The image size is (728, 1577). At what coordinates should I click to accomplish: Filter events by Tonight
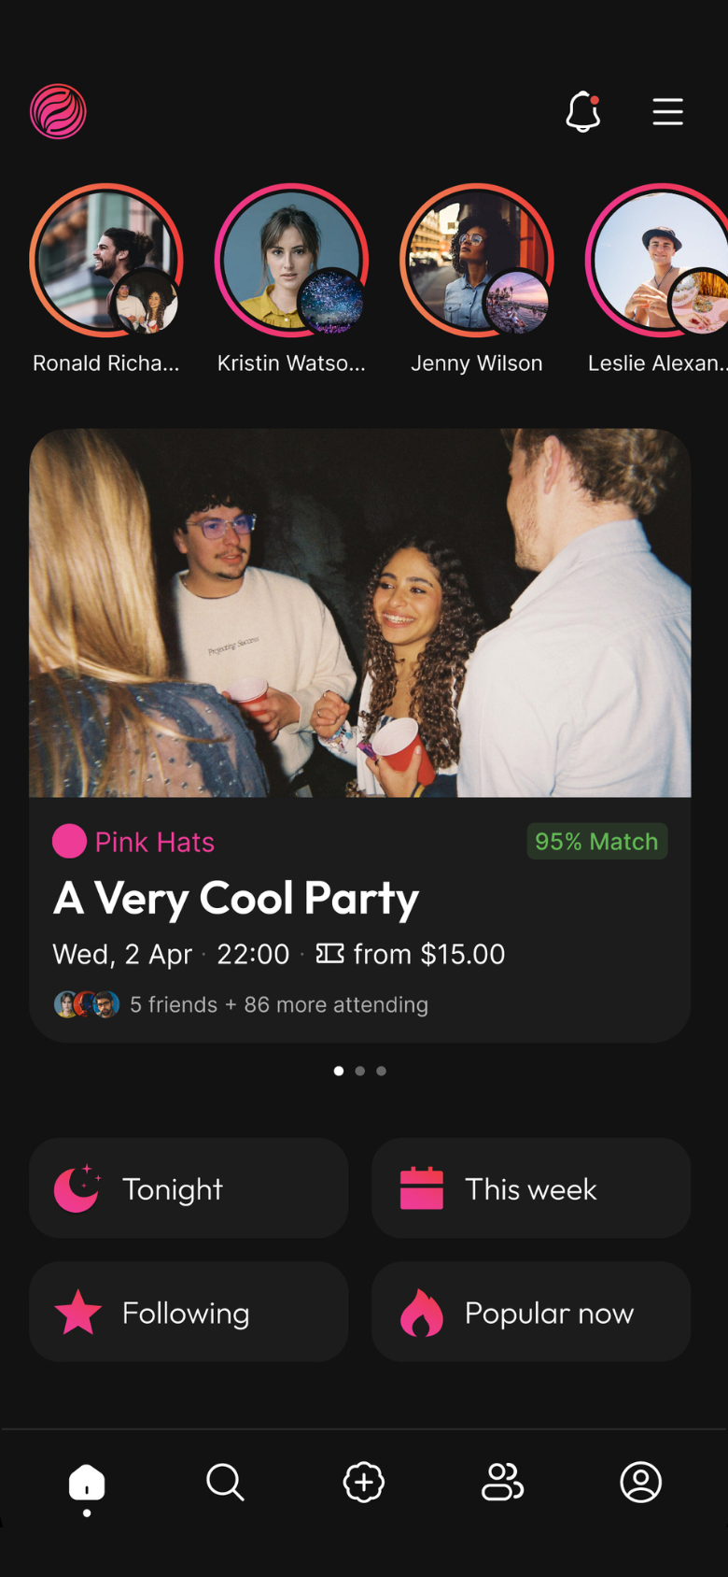[189, 1188]
